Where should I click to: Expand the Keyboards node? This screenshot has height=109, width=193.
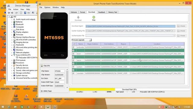pos(12,45)
